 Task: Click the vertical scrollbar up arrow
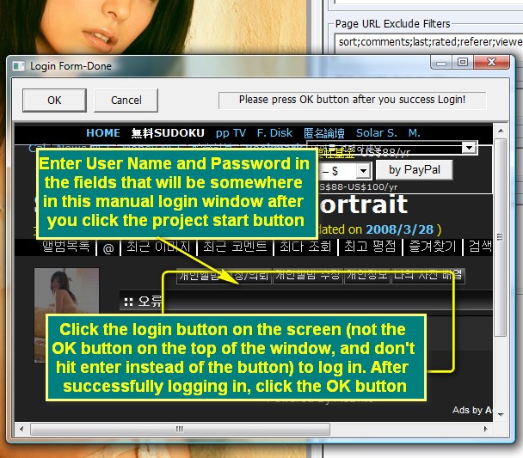coord(501,131)
